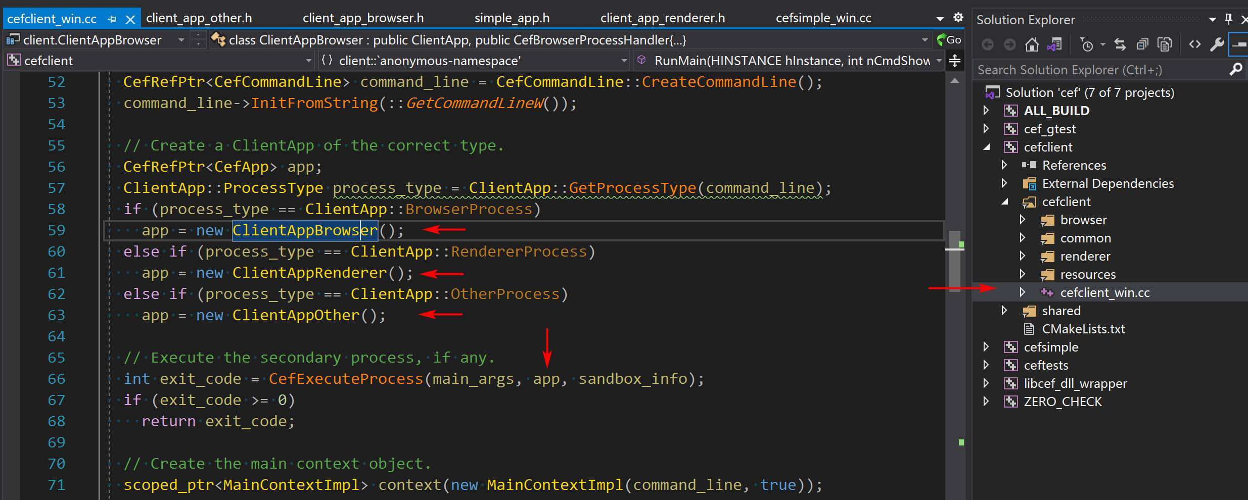Expand the cefsimple project

986,346
